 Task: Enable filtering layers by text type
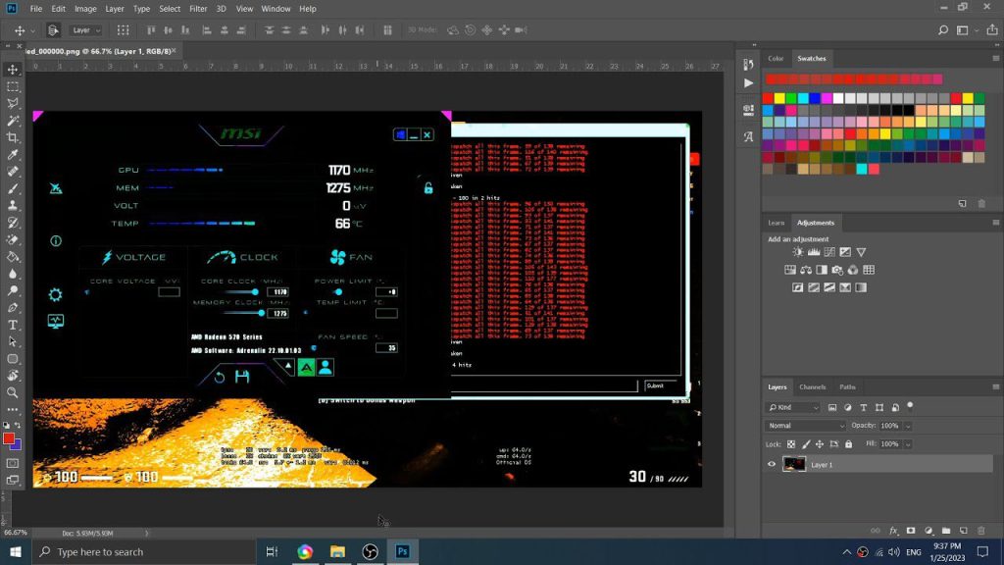tap(863, 407)
